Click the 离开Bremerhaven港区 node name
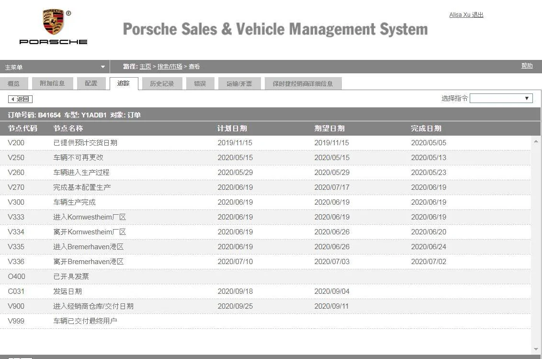Viewport: 542px width, 359px height. pos(89,262)
